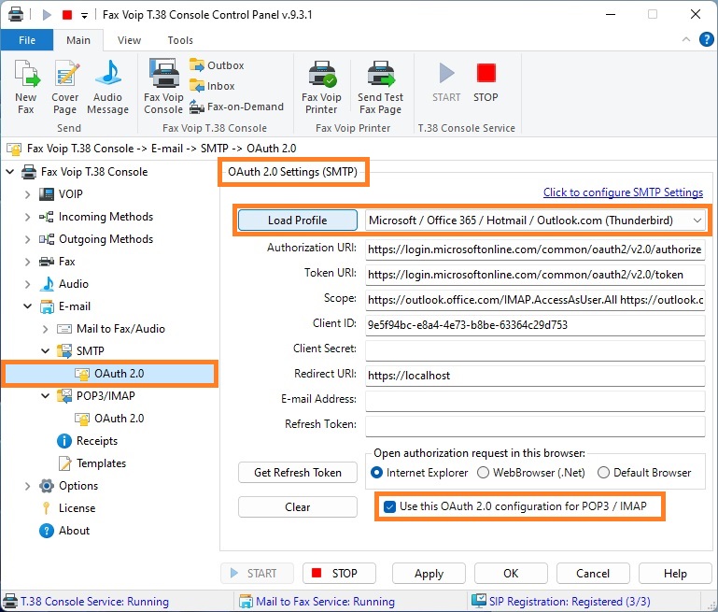Open Fax-on-Demand from ribbon
Viewport: 718px width, 612px height.
pyautogui.click(x=237, y=107)
